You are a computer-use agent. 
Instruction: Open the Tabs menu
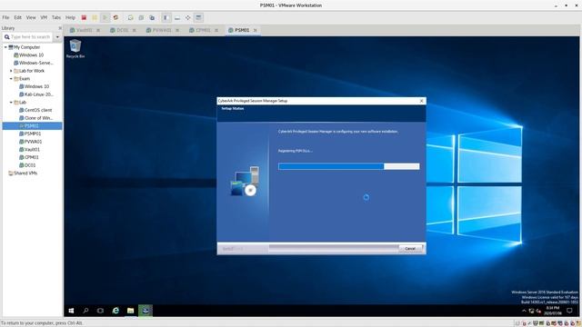(x=56, y=17)
